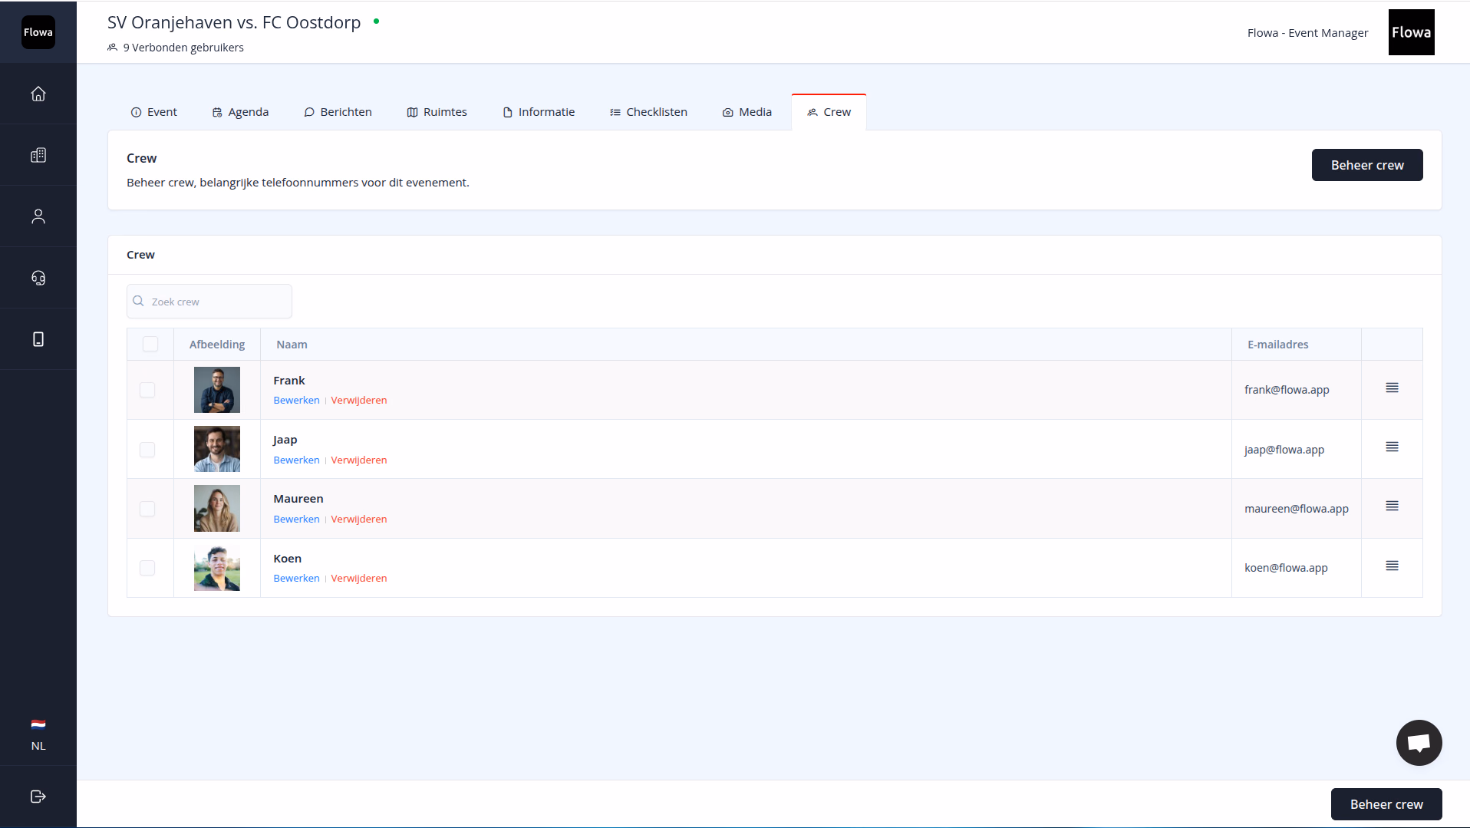Switch to the Checklisten tab

pyautogui.click(x=648, y=112)
